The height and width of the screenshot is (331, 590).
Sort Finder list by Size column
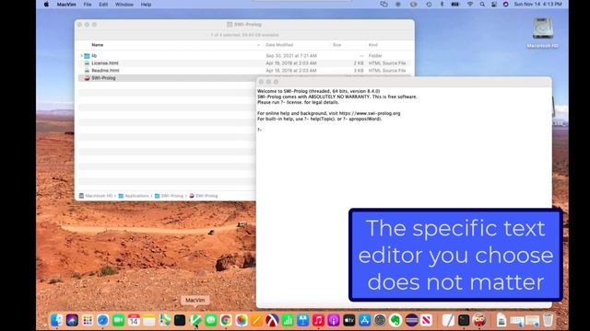coord(336,45)
